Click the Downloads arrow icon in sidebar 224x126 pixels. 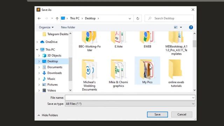point(44,73)
